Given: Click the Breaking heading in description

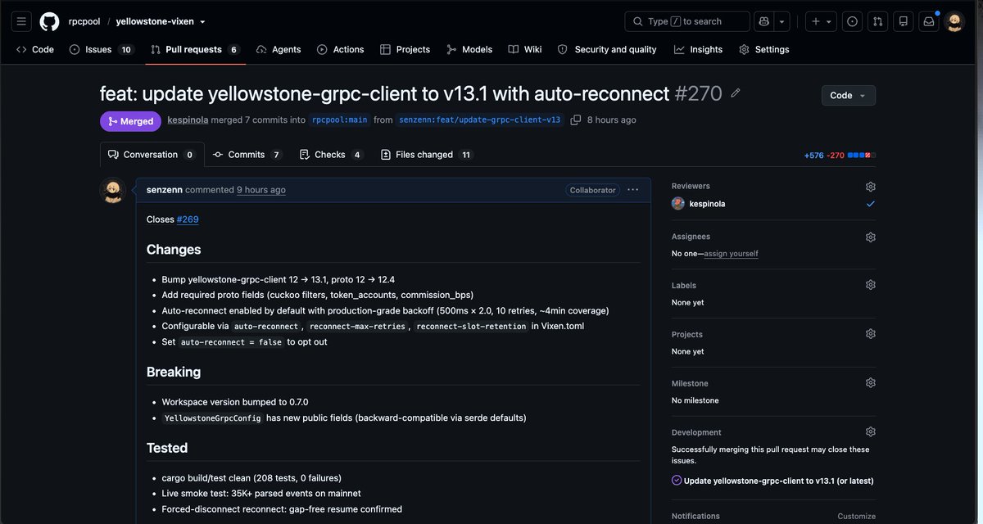Looking at the screenshot, I should 174,372.
